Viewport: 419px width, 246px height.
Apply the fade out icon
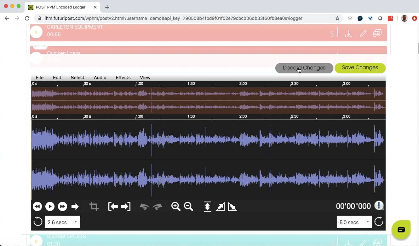(x=232, y=207)
